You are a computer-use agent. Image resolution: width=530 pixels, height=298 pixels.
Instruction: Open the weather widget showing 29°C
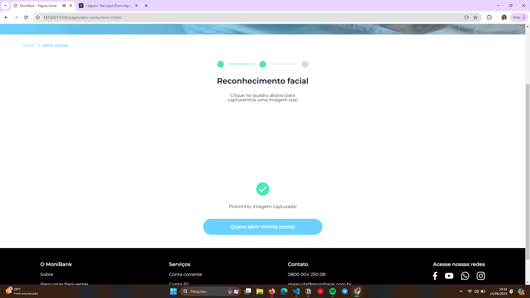click(22, 291)
